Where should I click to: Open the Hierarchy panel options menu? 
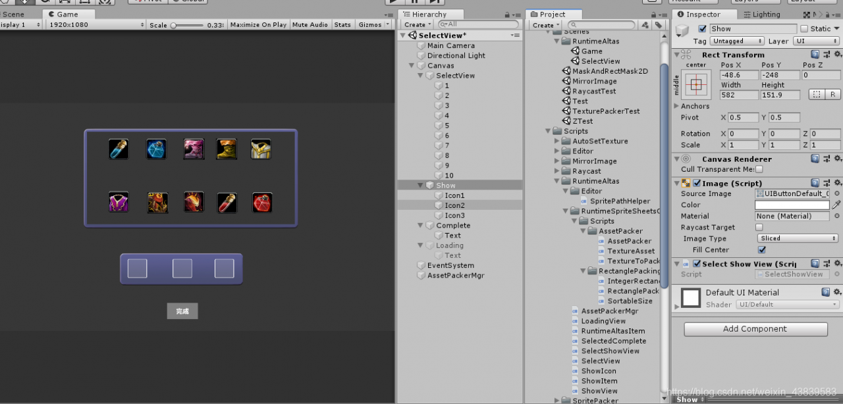[516, 14]
